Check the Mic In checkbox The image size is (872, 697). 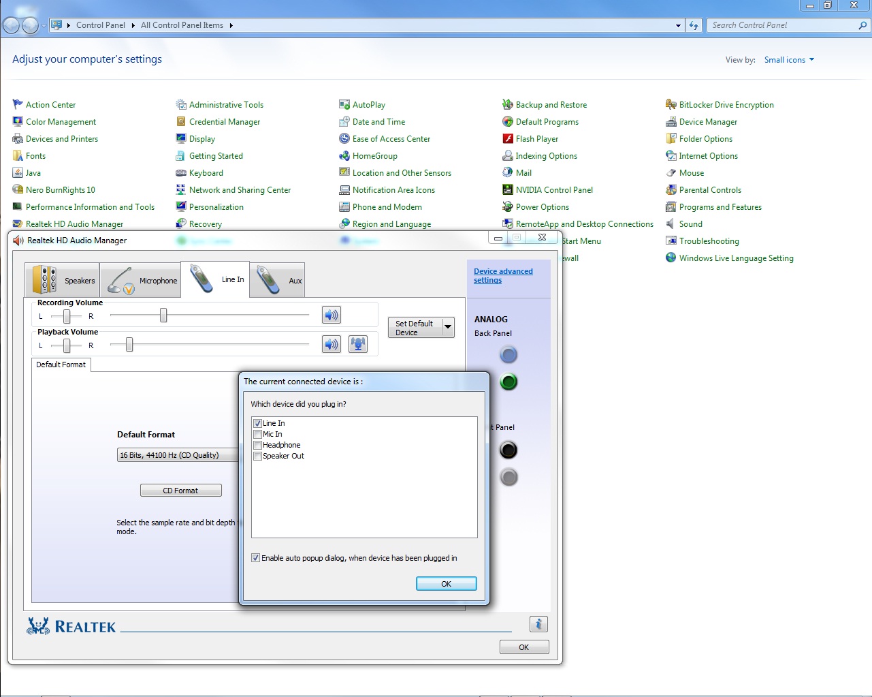coord(257,434)
